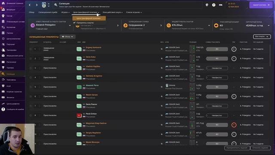This screenshot has width=275, height=155.
Task: Click the purple team selection continue button
Action: (x=261, y=5)
